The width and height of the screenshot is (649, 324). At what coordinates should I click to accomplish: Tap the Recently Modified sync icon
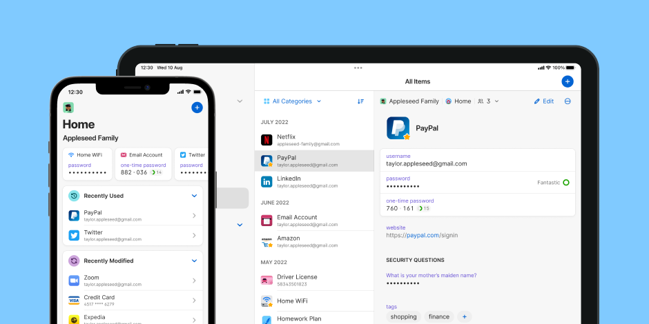pyautogui.click(x=74, y=261)
